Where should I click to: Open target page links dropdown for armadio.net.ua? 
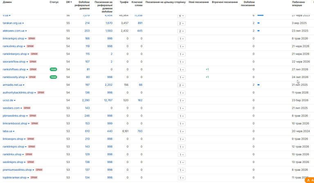182,85
